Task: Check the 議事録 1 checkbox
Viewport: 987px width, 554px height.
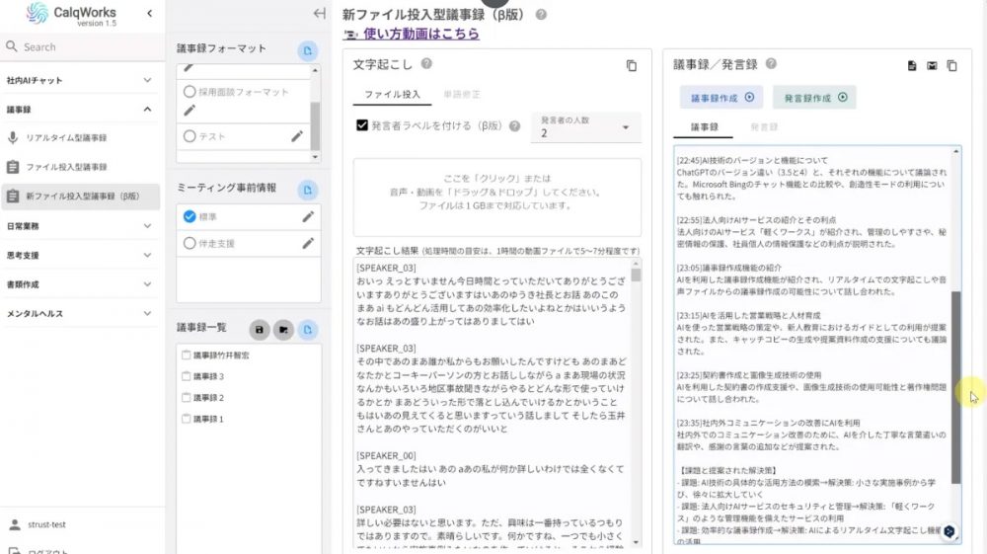Action: click(x=186, y=419)
